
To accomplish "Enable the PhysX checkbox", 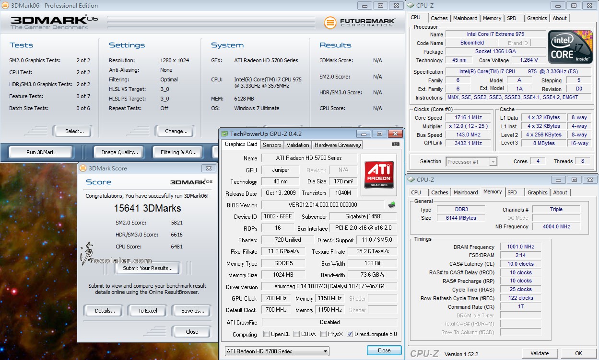I will coord(323,334).
